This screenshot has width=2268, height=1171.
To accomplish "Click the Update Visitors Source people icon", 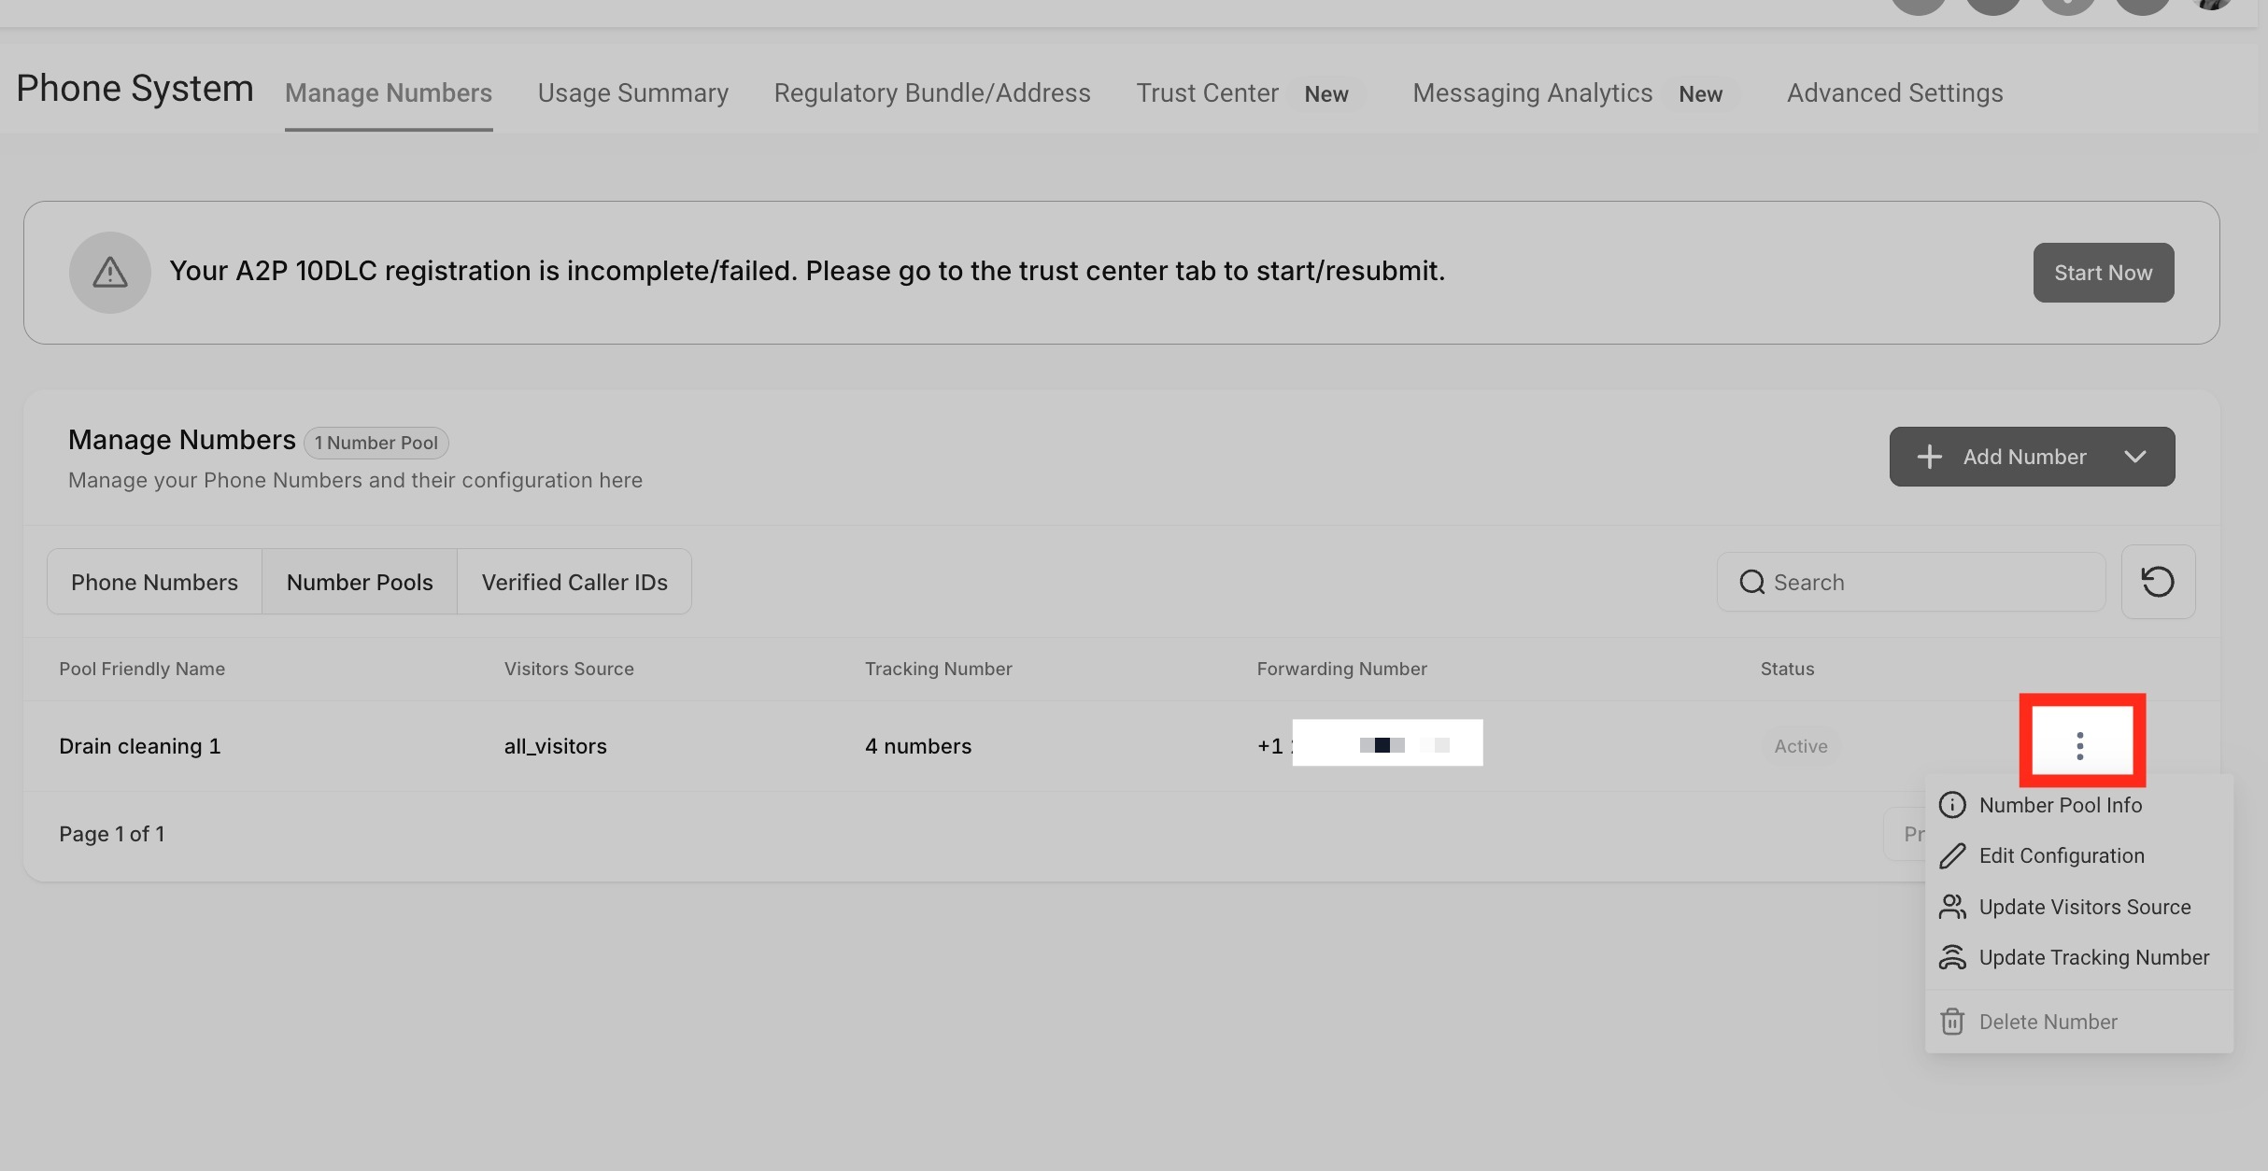I will pos(1952,907).
